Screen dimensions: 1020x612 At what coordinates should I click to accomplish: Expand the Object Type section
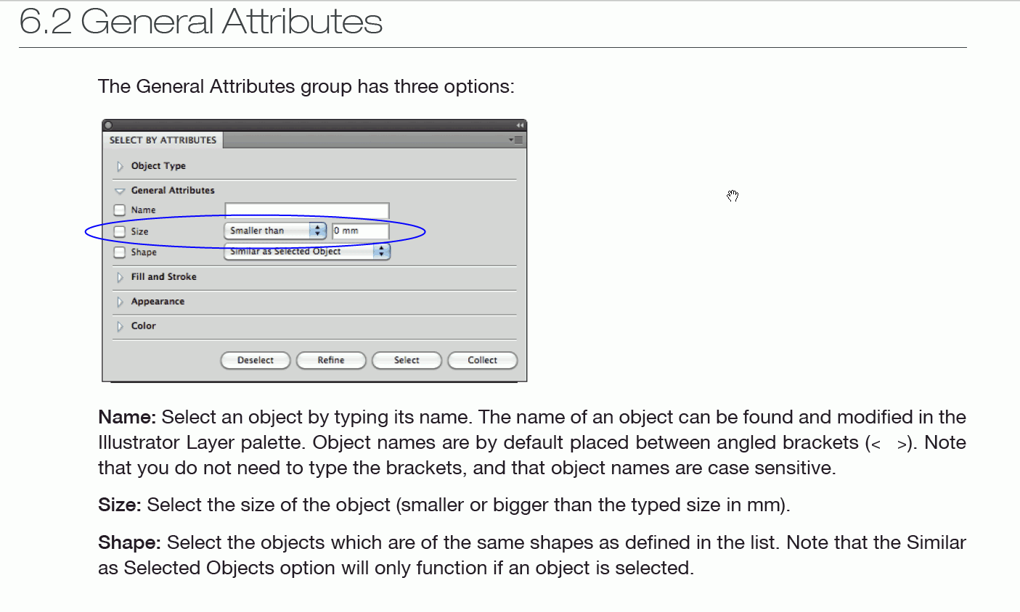point(120,166)
